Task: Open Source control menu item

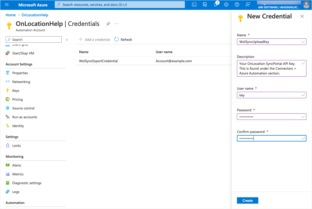Action: click(23, 108)
